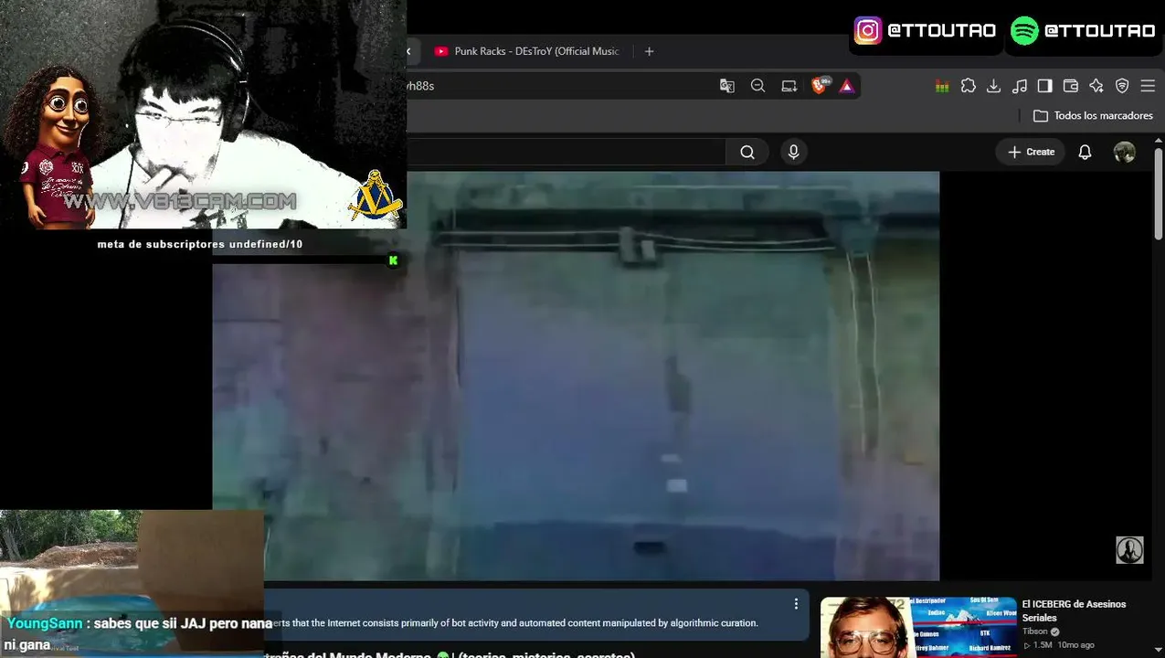Click the channel watermark on video player
The height and width of the screenshot is (658, 1165).
pos(1129,549)
